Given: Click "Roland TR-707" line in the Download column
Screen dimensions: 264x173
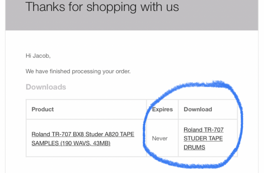Looking at the screenshot, I should click(x=203, y=130).
